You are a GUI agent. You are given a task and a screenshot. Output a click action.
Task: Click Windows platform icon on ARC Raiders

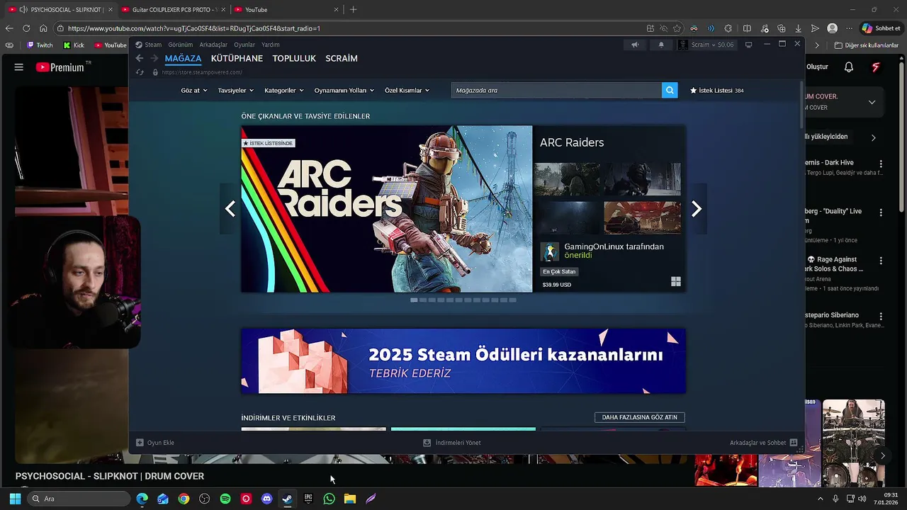(676, 281)
